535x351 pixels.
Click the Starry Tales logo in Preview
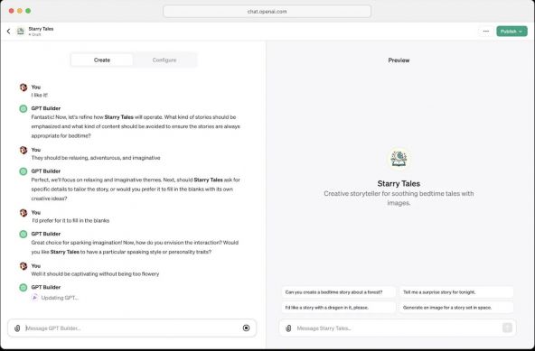pyautogui.click(x=399, y=159)
